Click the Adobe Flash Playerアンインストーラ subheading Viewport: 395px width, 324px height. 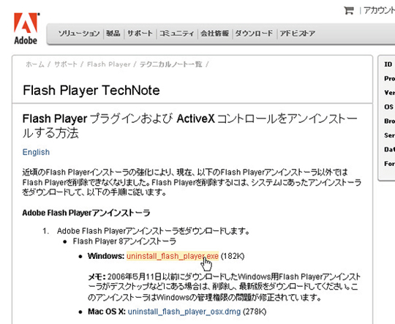(86, 213)
